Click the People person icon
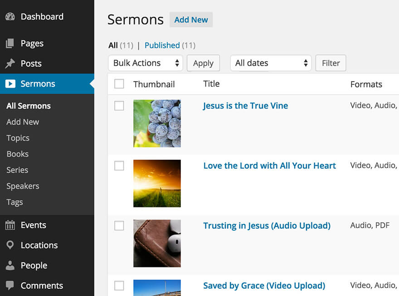 (10, 266)
